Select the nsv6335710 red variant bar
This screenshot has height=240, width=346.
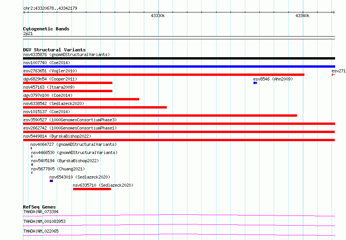92,189
